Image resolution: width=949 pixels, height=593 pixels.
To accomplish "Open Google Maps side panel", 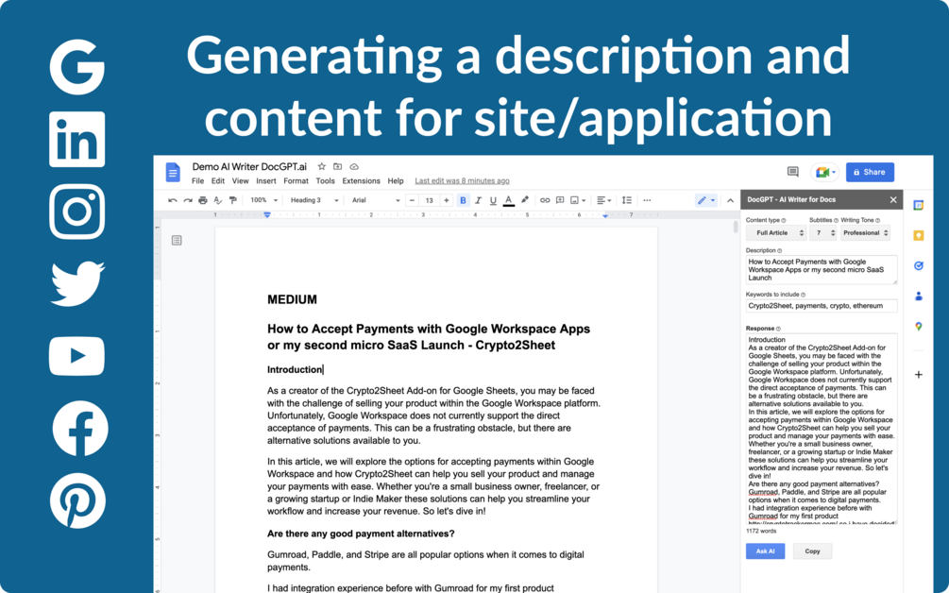I will tap(918, 327).
